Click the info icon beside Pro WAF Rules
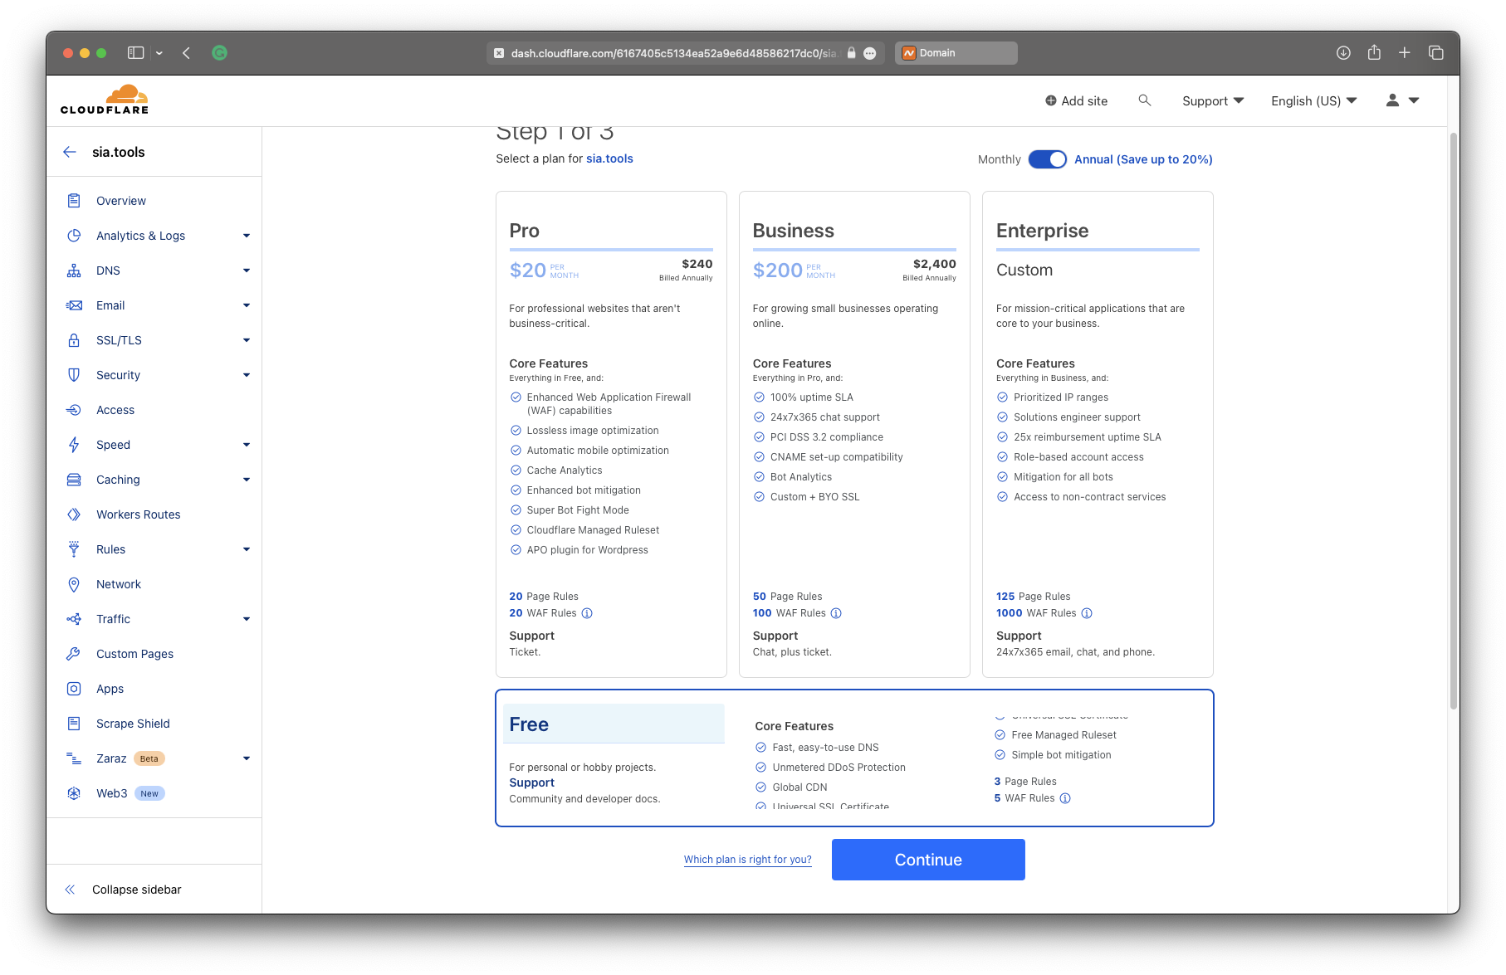This screenshot has width=1506, height=975. (x=587, y=613)
